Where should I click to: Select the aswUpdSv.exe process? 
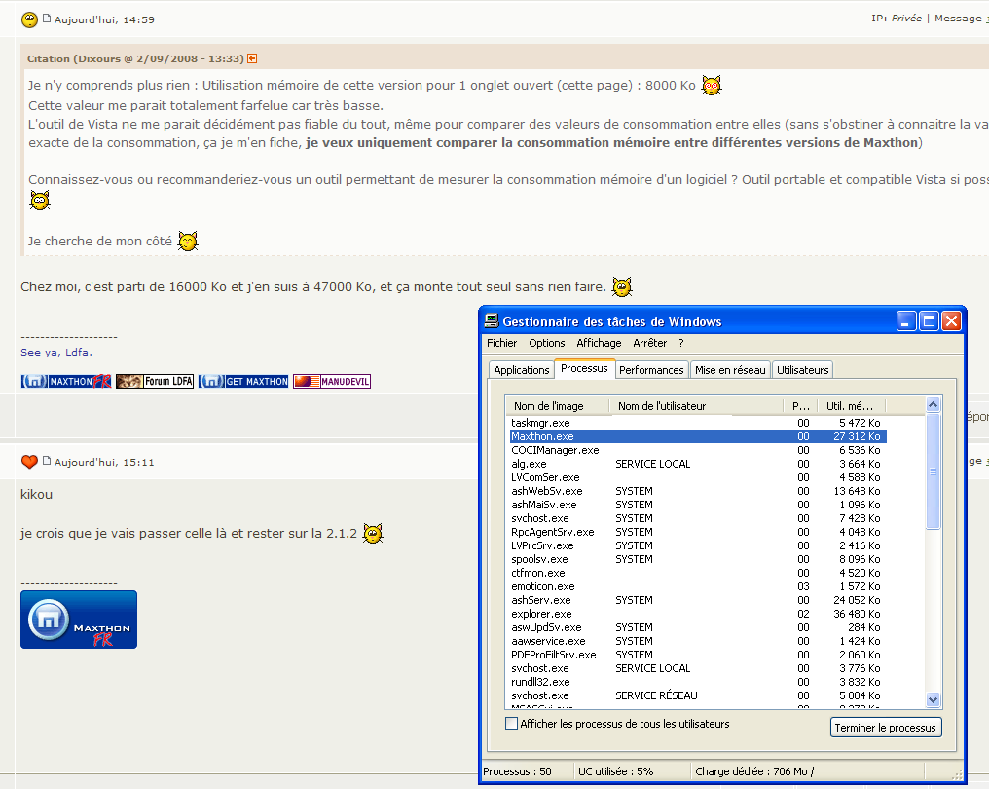(x=698, y=627)
